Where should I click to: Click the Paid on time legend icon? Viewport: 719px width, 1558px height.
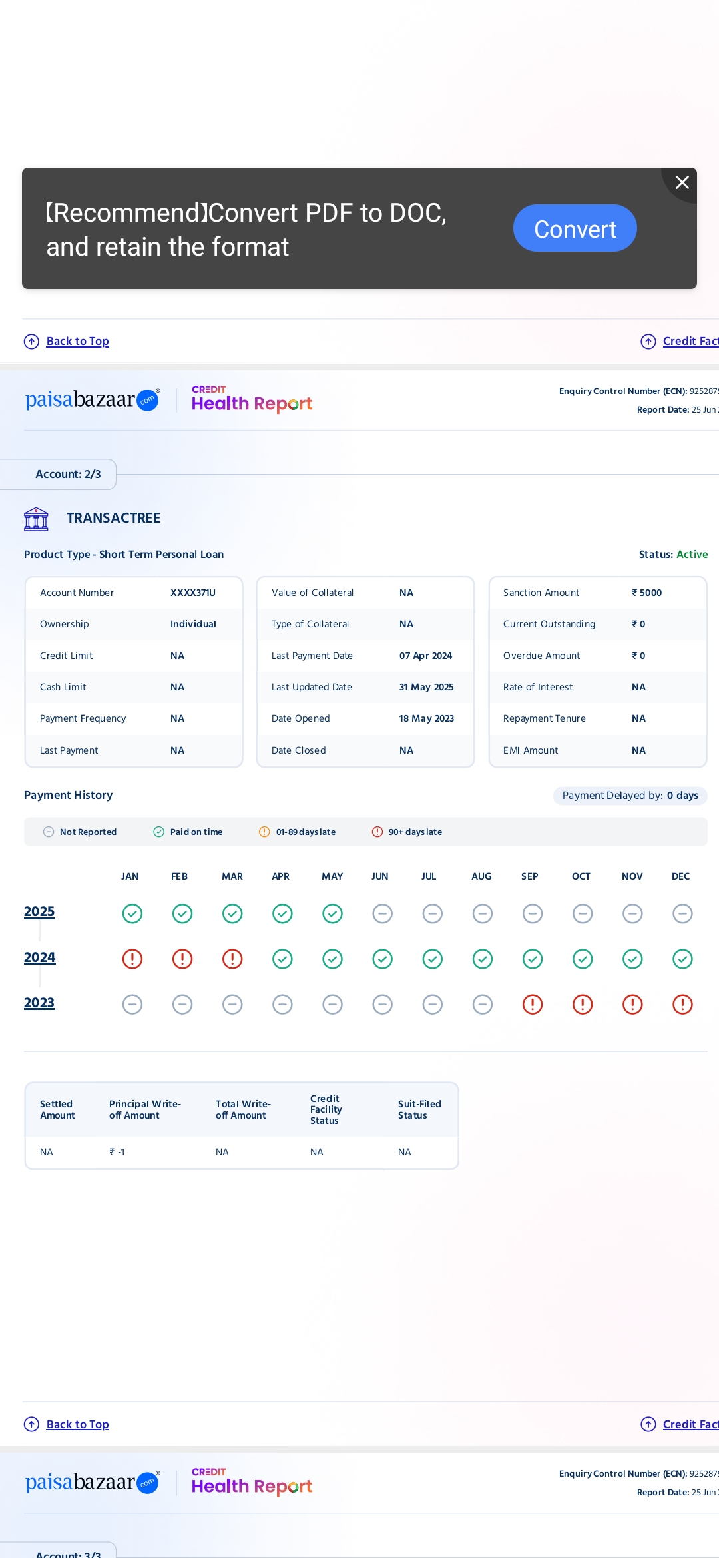pyautogui.click(x=159, y=832)
